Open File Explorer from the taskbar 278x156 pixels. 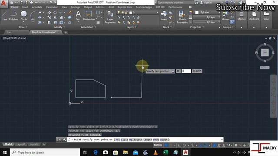tap(126, 152)
